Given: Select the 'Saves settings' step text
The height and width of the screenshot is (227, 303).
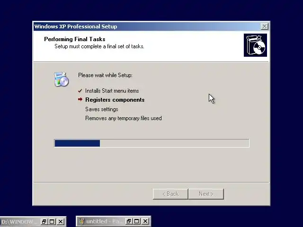Looking at the screenshot, I should coord(102,109).
